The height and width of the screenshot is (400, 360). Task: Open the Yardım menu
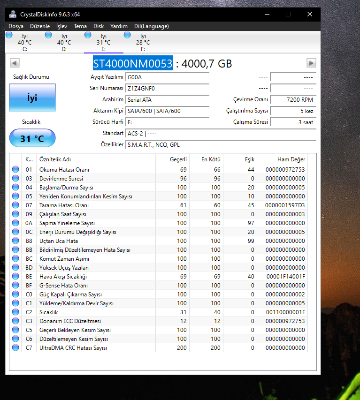119,26
